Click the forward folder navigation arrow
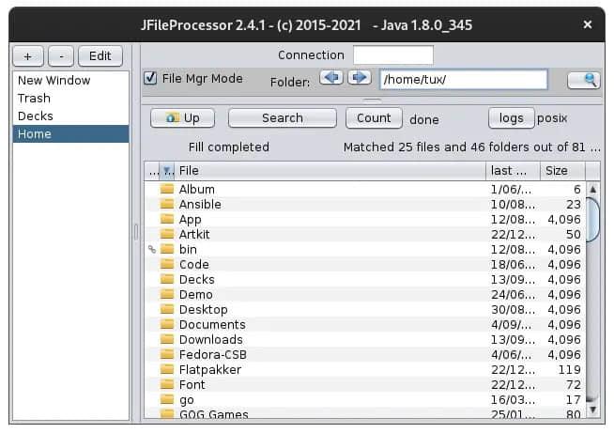This screenshot has width=614, height=433. pyautogui.click(x=359, y=78)
